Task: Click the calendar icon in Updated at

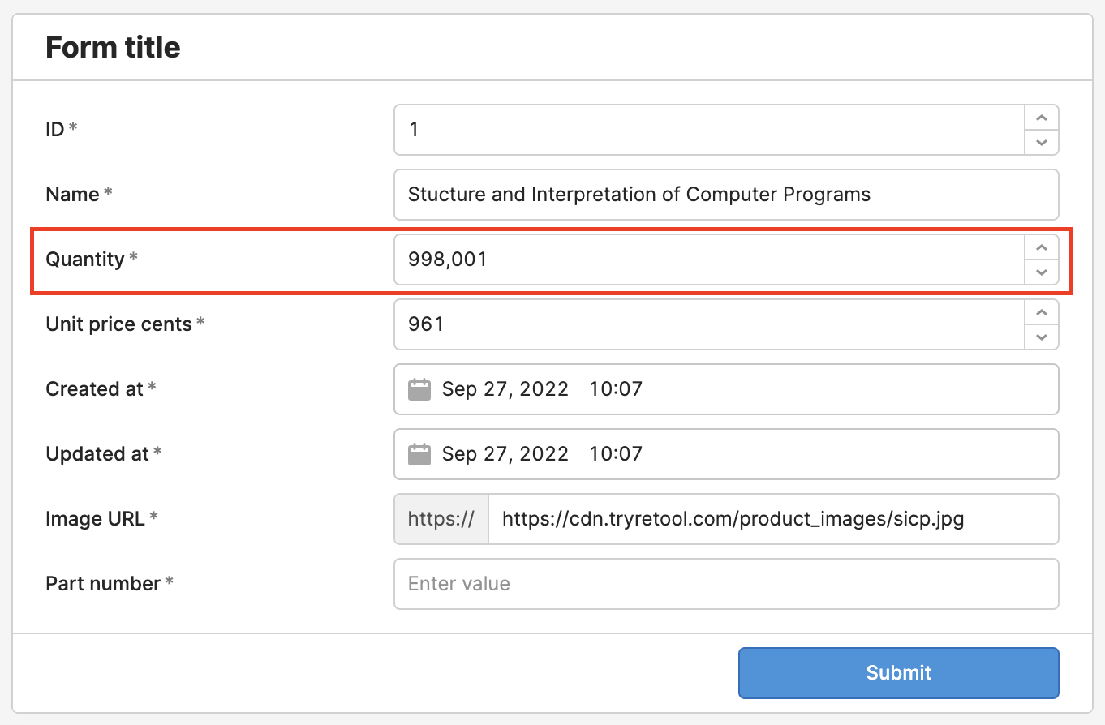Action: 419,454
